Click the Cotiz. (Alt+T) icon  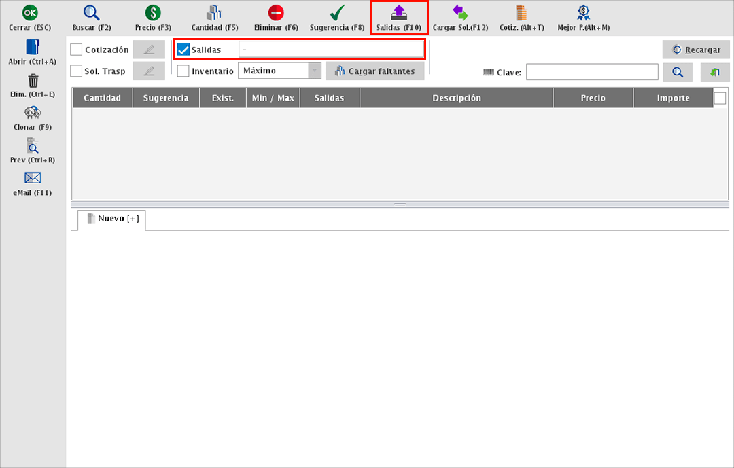coord(521,13)
